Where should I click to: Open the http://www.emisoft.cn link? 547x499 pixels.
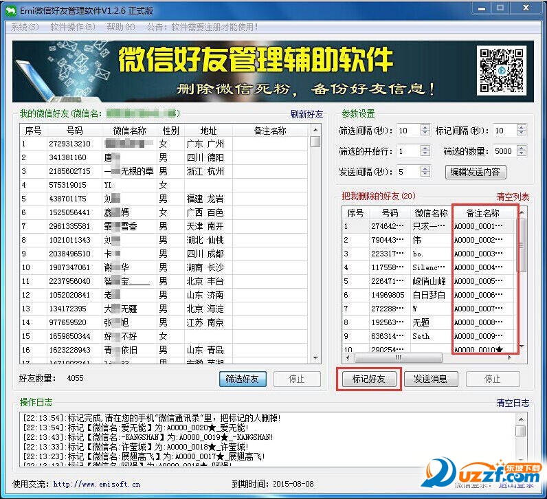pos(97,485)
